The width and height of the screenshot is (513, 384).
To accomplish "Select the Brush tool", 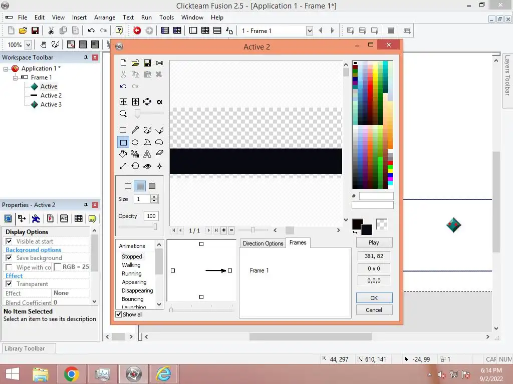I will click(x=147, y=130).
